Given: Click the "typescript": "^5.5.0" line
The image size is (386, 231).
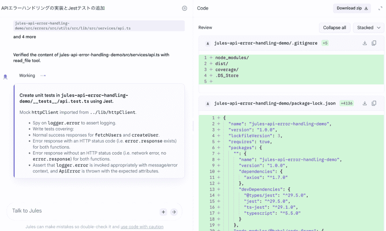Looking at the screenshot, I should click(x=291, y=213).
